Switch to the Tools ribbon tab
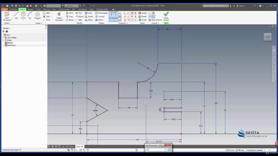This screenshot has width=278, height=156. [x=38, y=10]
